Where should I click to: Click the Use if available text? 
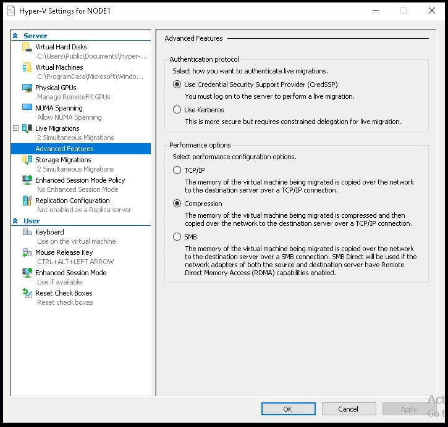click(59, 282)
